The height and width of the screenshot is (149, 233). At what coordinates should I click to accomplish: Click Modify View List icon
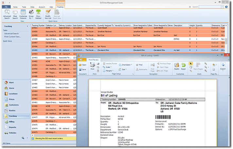click(x=48, y=14)
